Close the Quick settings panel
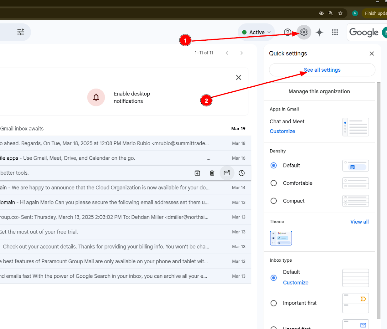387x329 pixels. coord(372,54)
